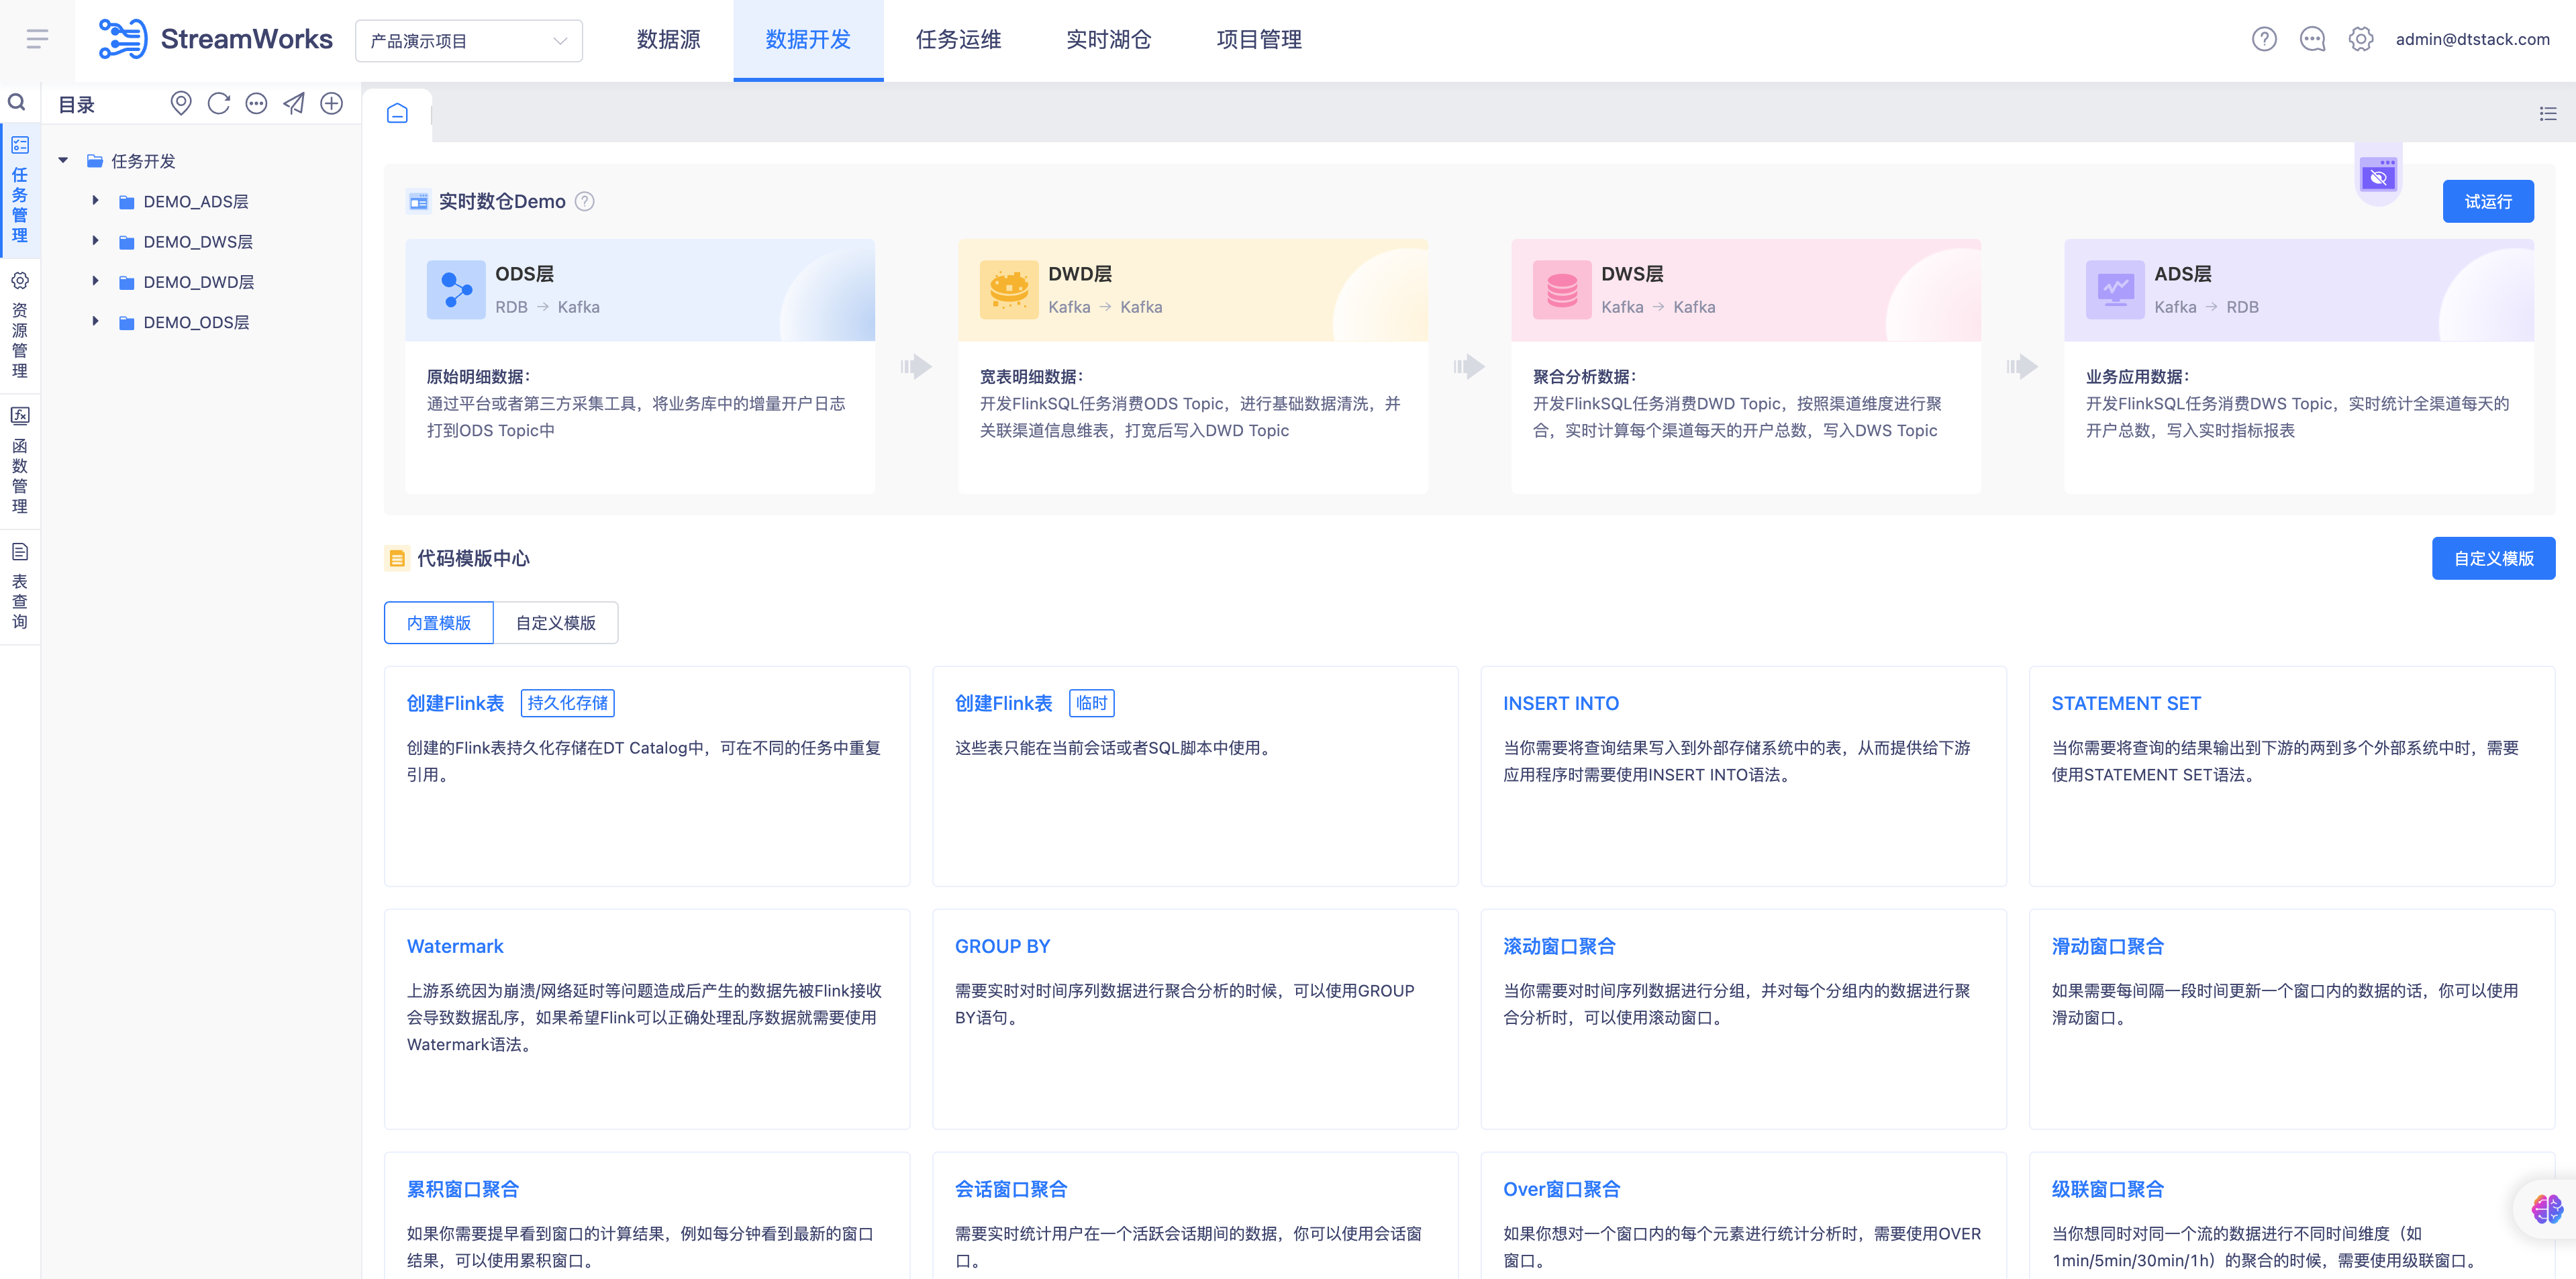Select 数据开发 in the top menu
The width and height of the screenshot is (2576, 1279).
(808, 40)
